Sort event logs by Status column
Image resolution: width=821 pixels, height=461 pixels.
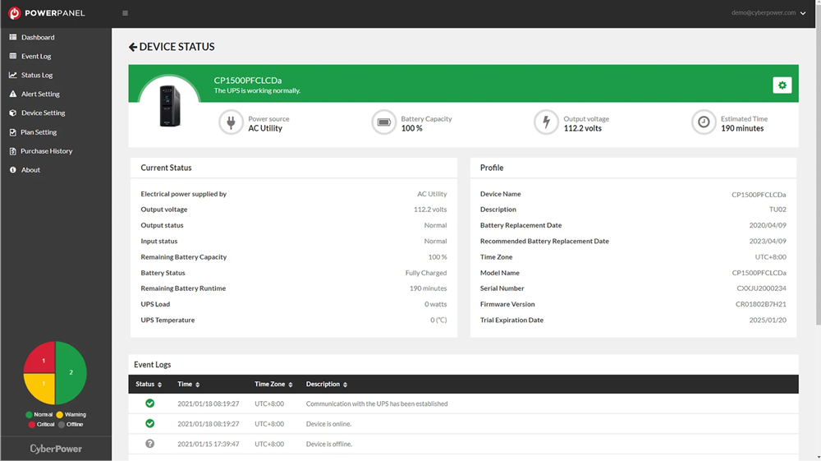[149, 384]
